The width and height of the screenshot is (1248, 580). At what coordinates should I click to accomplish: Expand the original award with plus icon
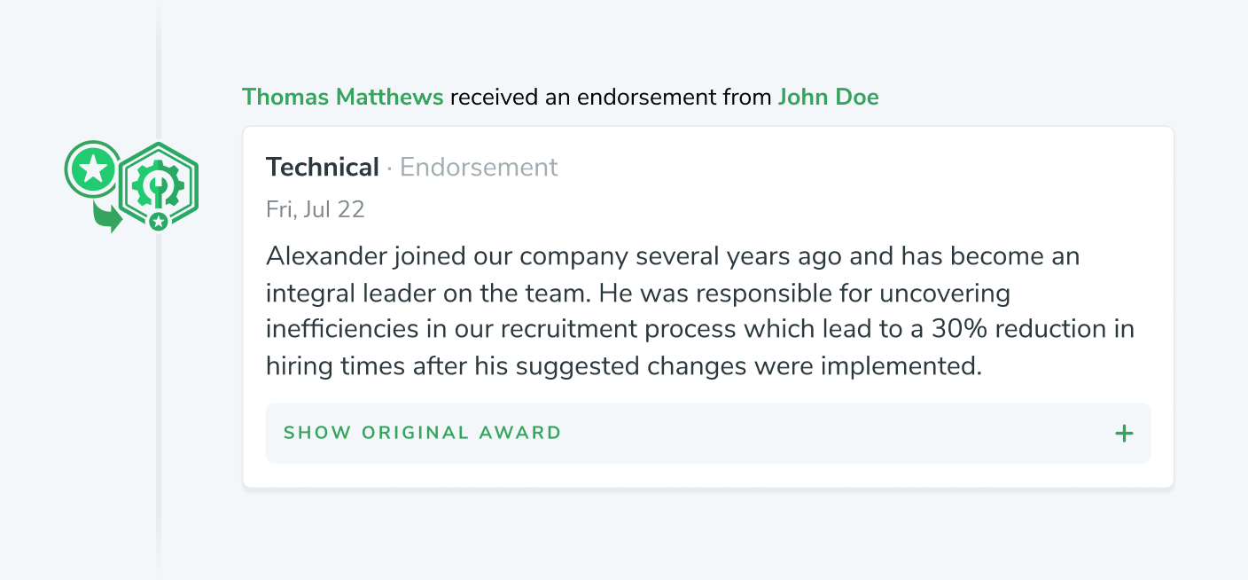coord(1124,433)
